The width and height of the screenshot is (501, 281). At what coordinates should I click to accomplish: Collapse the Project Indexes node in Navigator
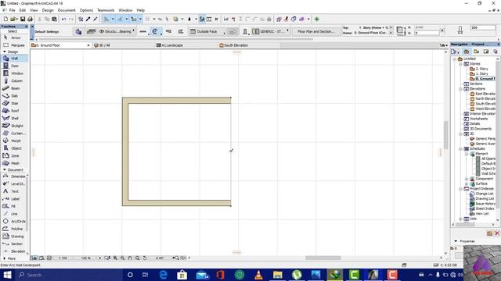click(x=460, y=189)
